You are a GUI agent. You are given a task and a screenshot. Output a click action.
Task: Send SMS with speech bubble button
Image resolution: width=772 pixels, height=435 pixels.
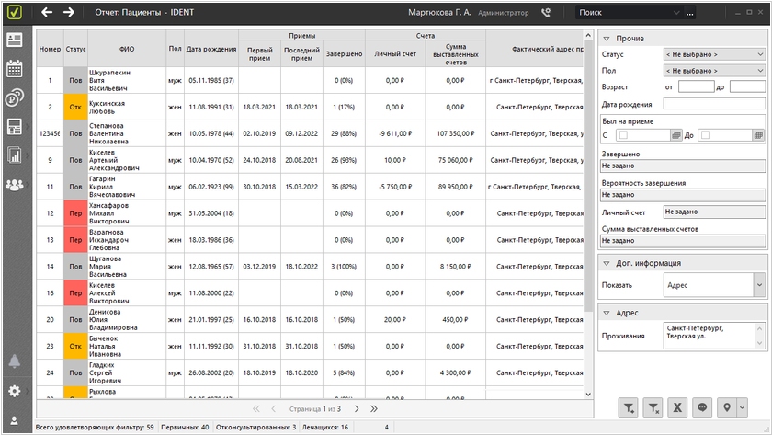pos(702,407)
